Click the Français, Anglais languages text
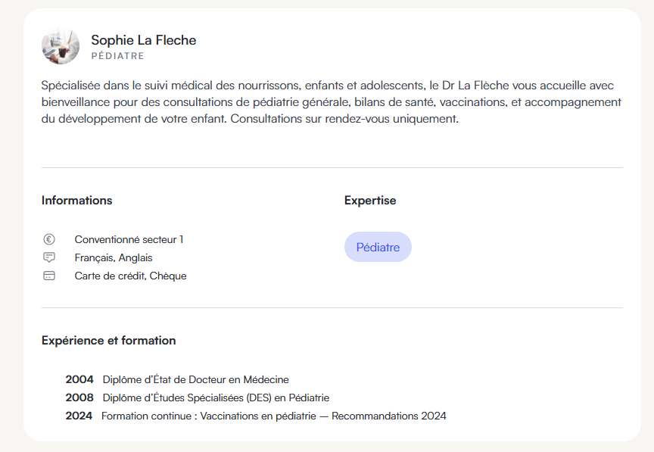Image resolution: width=654 pixels, height=452 pixels. tap(113, 257)
